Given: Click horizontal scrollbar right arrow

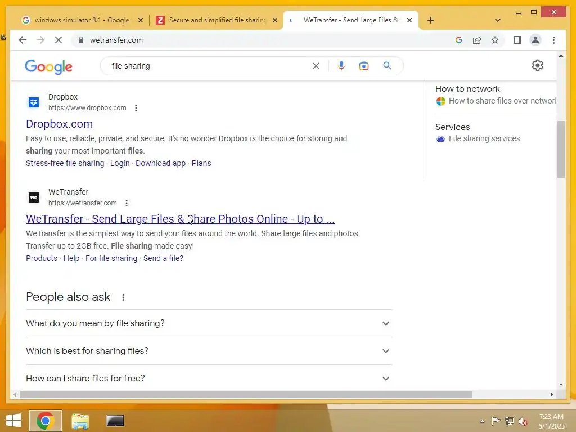Looking at the screenshot, I should (551, 394).
